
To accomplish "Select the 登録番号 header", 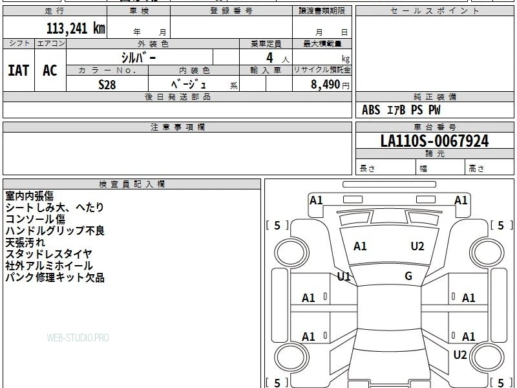I will pos(231,11).
